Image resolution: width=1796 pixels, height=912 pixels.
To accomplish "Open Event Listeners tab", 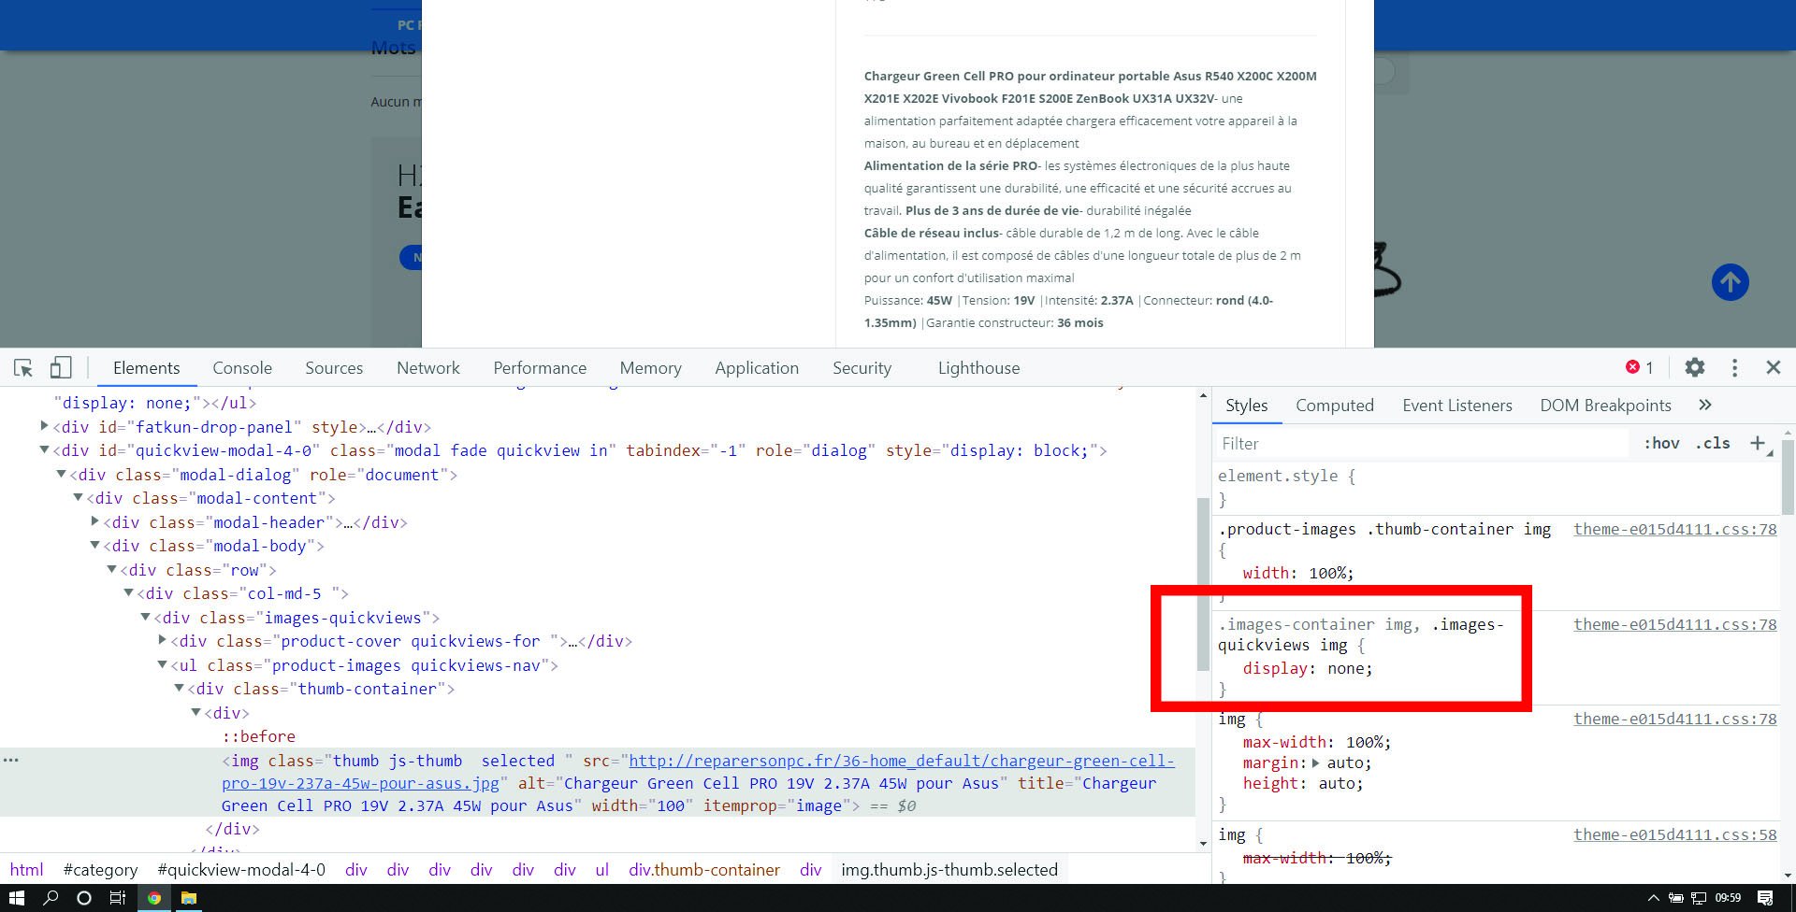I will pos(1456,406).
